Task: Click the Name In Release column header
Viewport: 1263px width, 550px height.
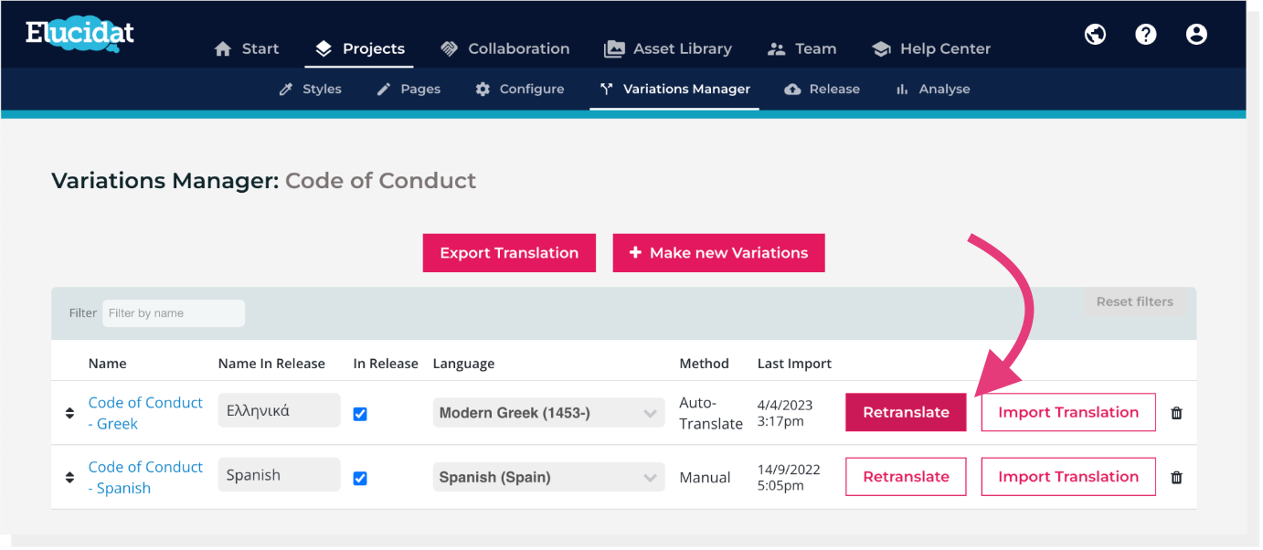Action: pyautogui.click(x=271, y=364)
